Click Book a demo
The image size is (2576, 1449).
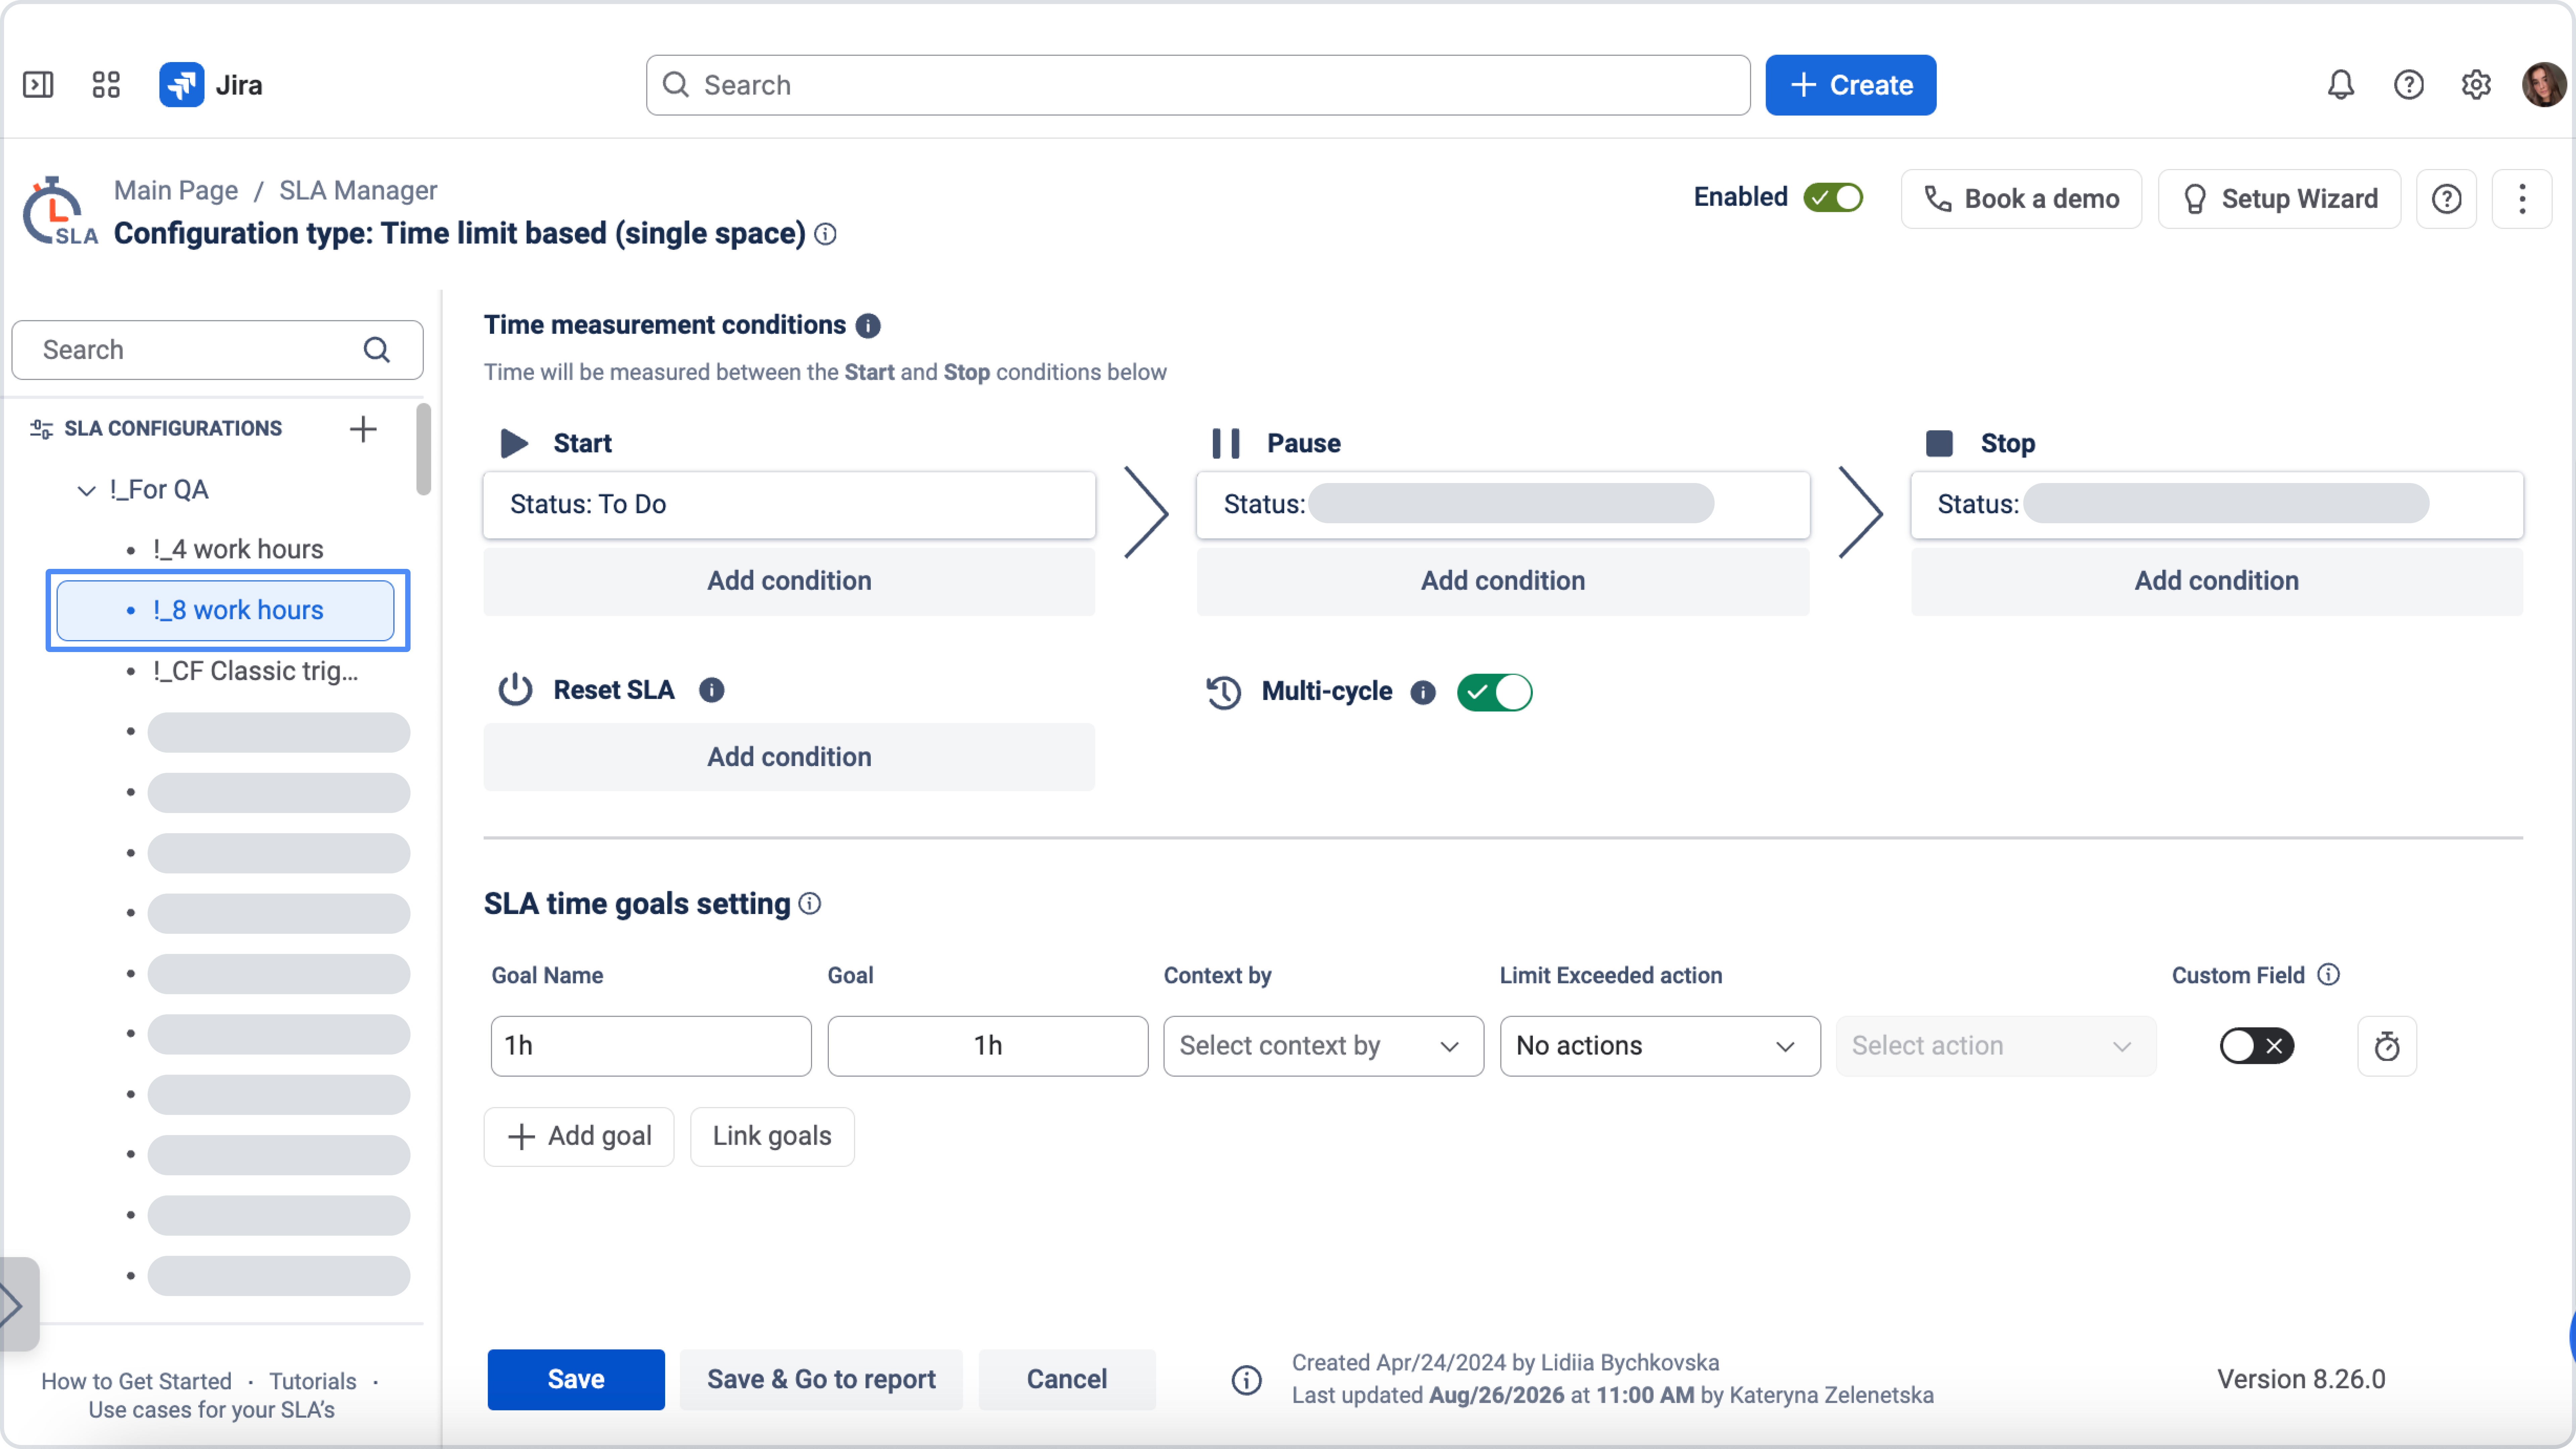click(x=2021, y=199)
